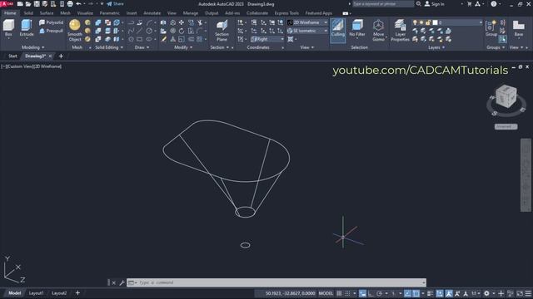Select the Circle tool in Draw panel
The image size is (533, 299).
pos(149,31)
